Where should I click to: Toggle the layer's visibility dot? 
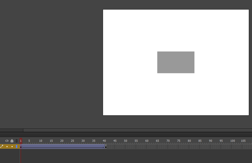(x=7, y=147)
